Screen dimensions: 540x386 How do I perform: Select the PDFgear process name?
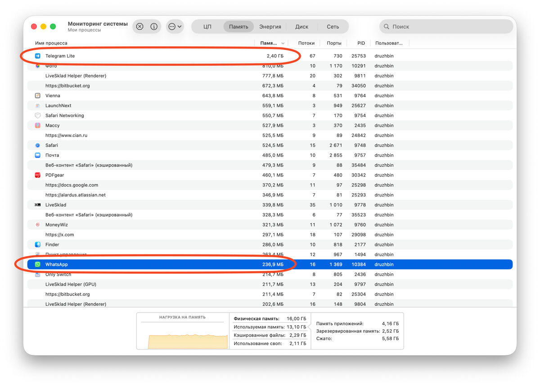click(55, 175)
